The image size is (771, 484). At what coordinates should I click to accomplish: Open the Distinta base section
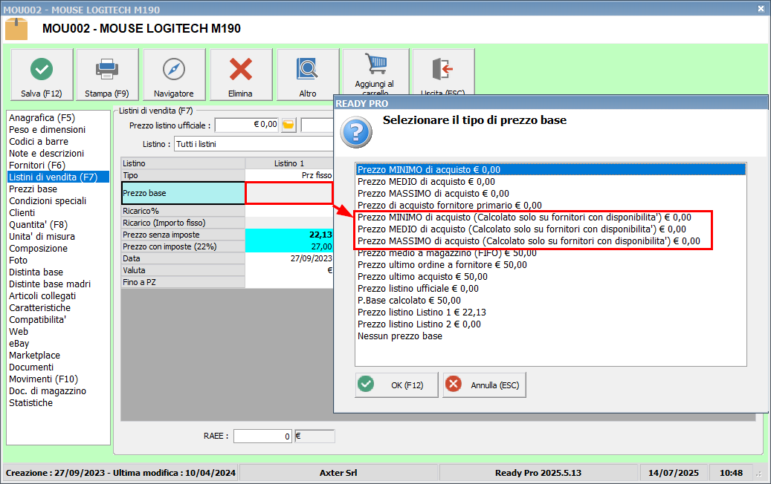pyautogui.click(x=36, y=272)
